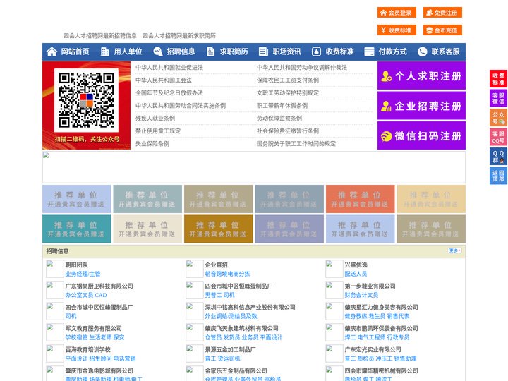The image size is (508, 381).
Task: Click the 企业招聘注册 purple banner
Action: pos(421,106)
